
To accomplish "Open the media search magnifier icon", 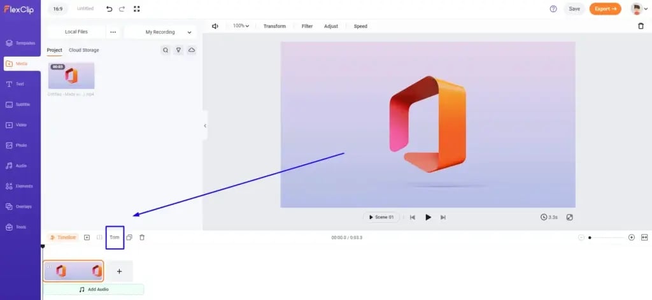I will pos(166,50).
